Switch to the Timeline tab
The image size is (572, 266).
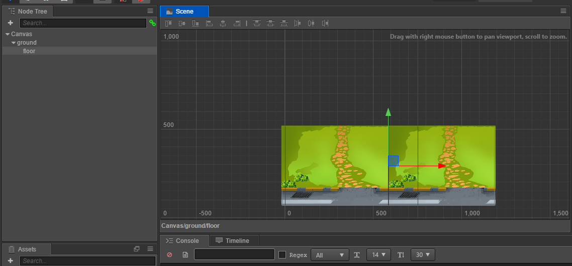234,241
